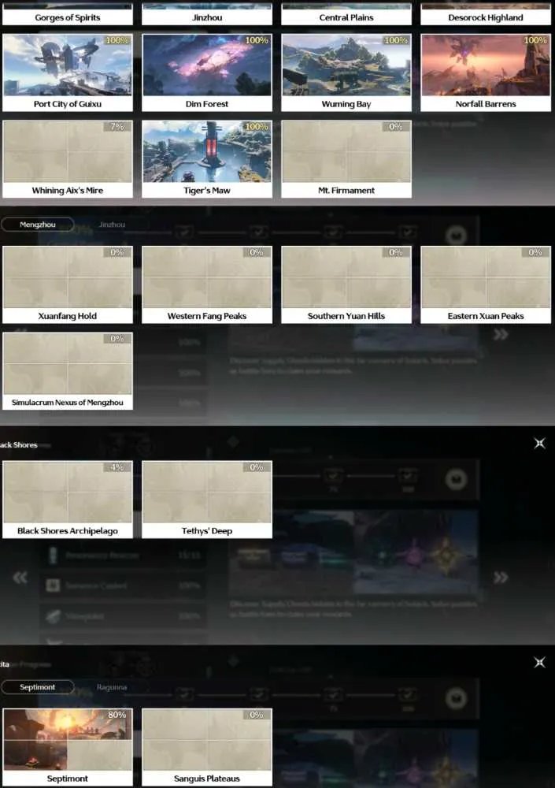The image size is (555, 788).
Task: Click the last milestone checkmark in the Black Shores progress bar
Action: click(x=408, y=475)
